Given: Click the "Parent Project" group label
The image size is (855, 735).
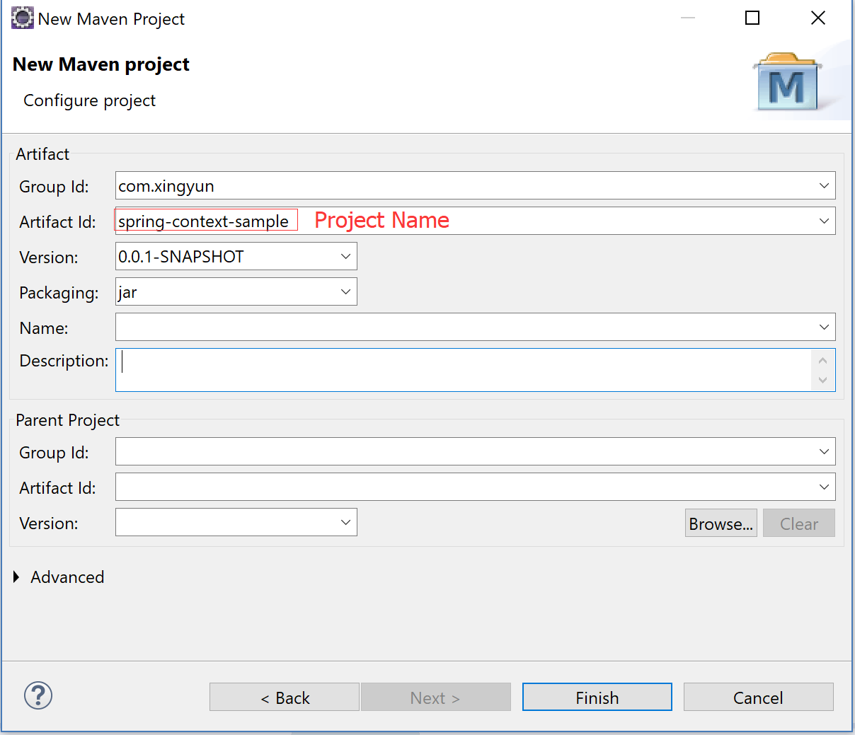Looking at the screenshot, I should tap(68, 420).
